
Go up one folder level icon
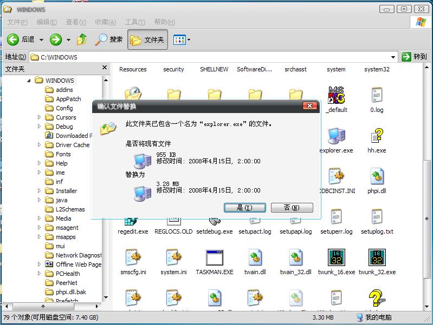(81, 39)
